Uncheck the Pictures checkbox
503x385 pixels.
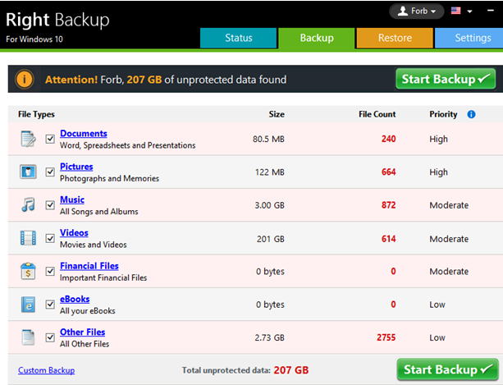pos(50,172)
